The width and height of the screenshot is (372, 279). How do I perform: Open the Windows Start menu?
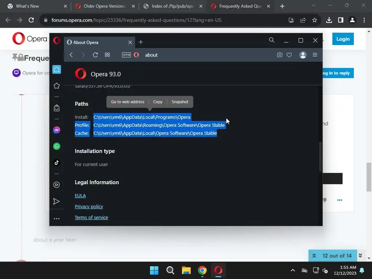154,270
